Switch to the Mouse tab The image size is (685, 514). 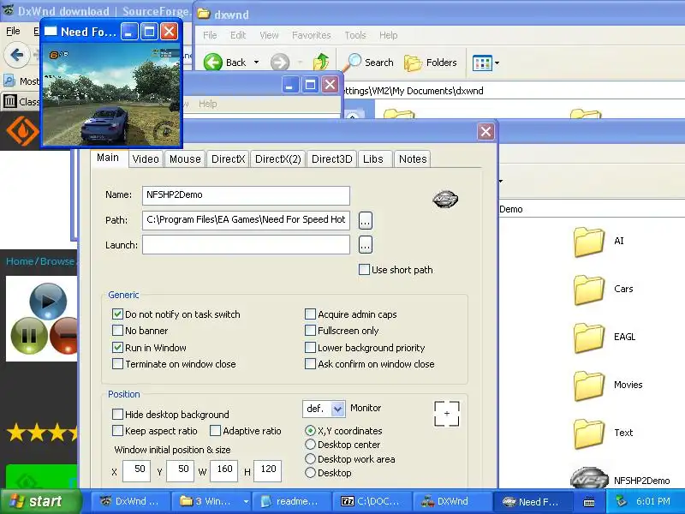[185, 159]
